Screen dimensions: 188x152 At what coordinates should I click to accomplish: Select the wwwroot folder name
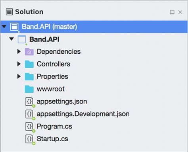[x=51, y=89]
